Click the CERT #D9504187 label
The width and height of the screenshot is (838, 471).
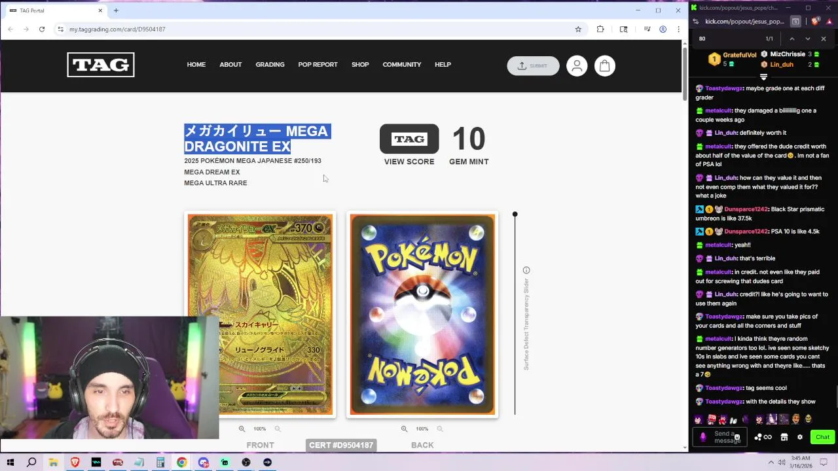click(341, 445)
